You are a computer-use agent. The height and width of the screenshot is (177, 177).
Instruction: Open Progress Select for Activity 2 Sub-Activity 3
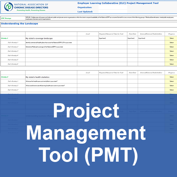pos(171,90)
